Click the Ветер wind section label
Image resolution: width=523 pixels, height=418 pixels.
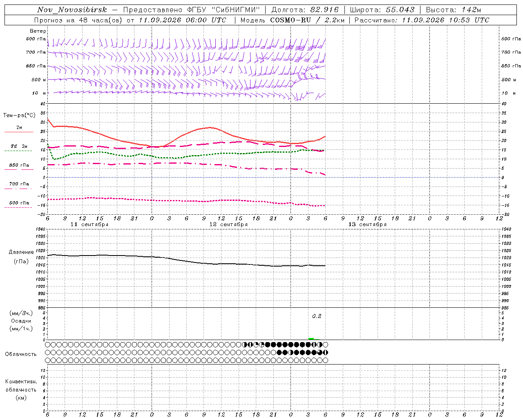tap(38, 31)
